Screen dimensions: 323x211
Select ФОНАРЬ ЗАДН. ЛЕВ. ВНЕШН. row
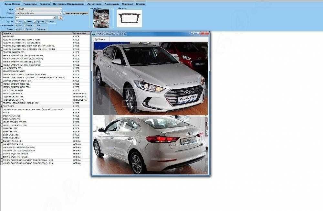tap(46, 154)
